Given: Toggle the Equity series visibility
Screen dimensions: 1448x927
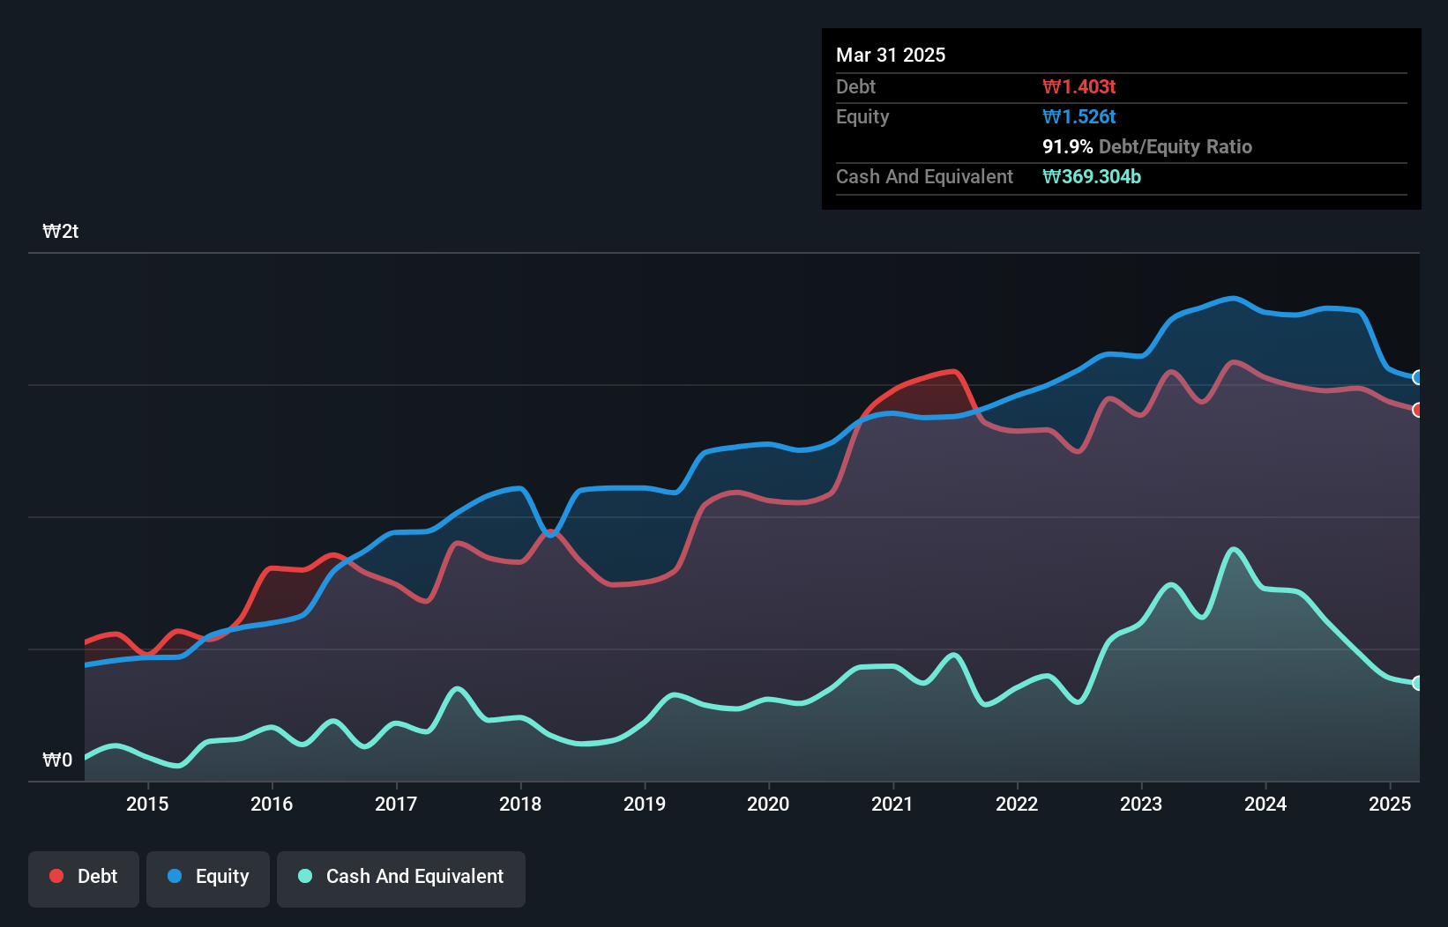Looking at the screenshot, I should (207, 877).
